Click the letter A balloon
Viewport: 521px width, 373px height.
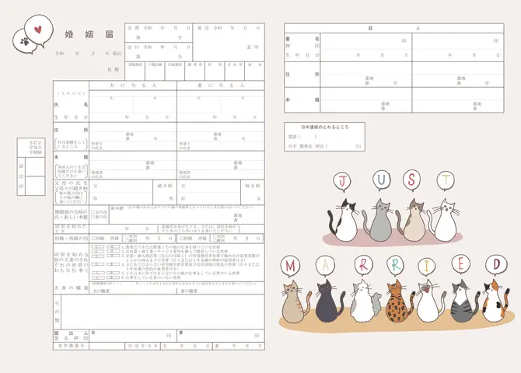[323, 266]
